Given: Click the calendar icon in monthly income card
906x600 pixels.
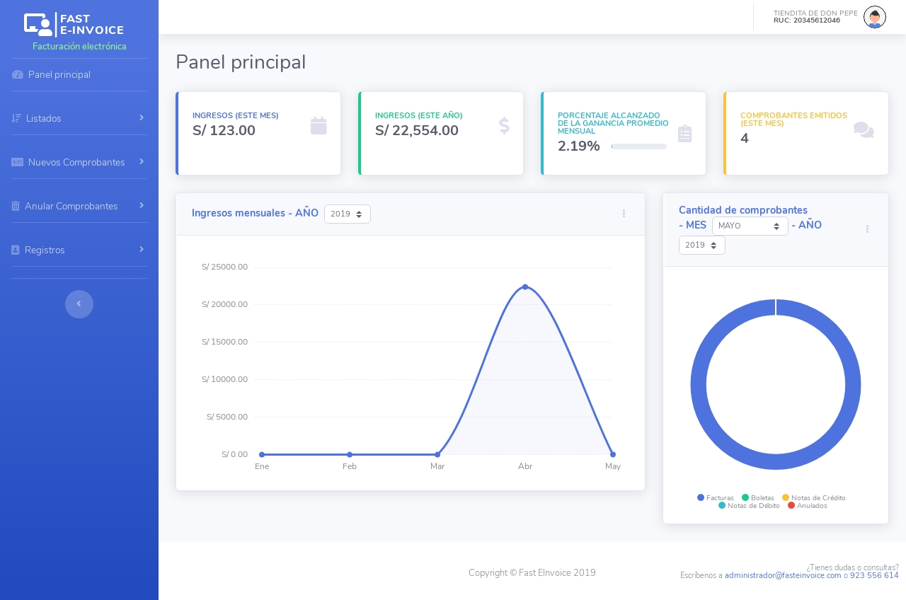Looking at the screenshot, I should click(x=319, y=126).
